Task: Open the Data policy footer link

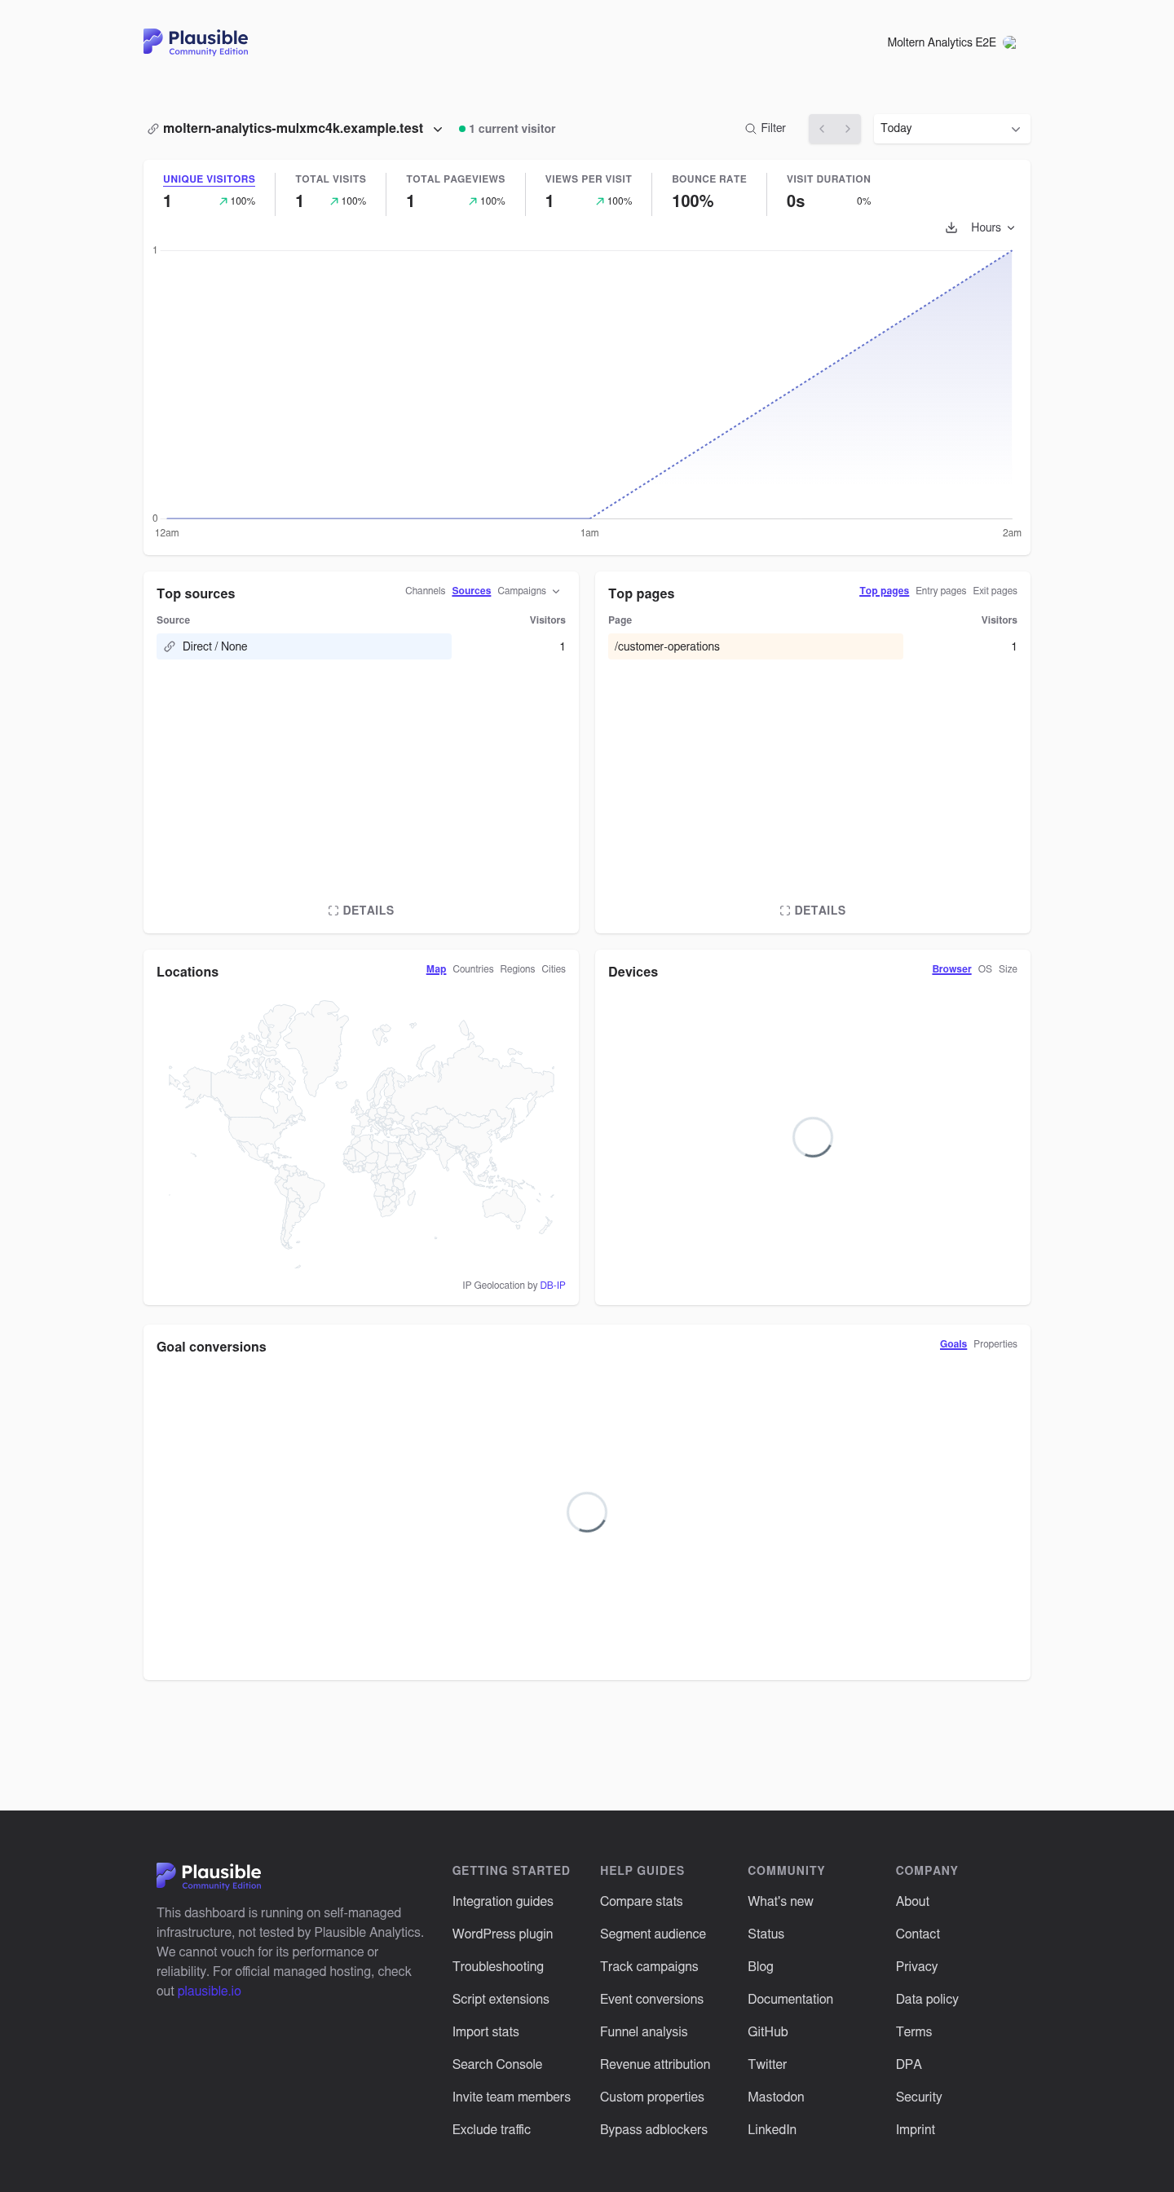Action: click(x=927, y=2000)
